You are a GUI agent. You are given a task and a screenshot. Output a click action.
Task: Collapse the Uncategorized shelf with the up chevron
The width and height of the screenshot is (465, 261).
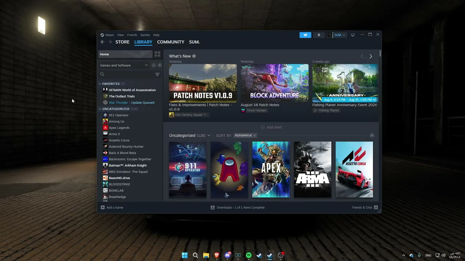pos(372,135)
